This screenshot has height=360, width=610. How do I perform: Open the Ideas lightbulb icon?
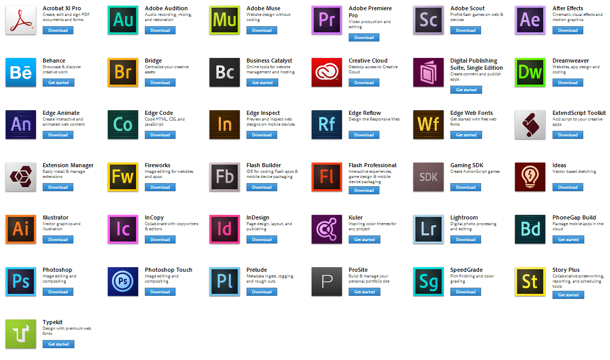coord(530,177)
